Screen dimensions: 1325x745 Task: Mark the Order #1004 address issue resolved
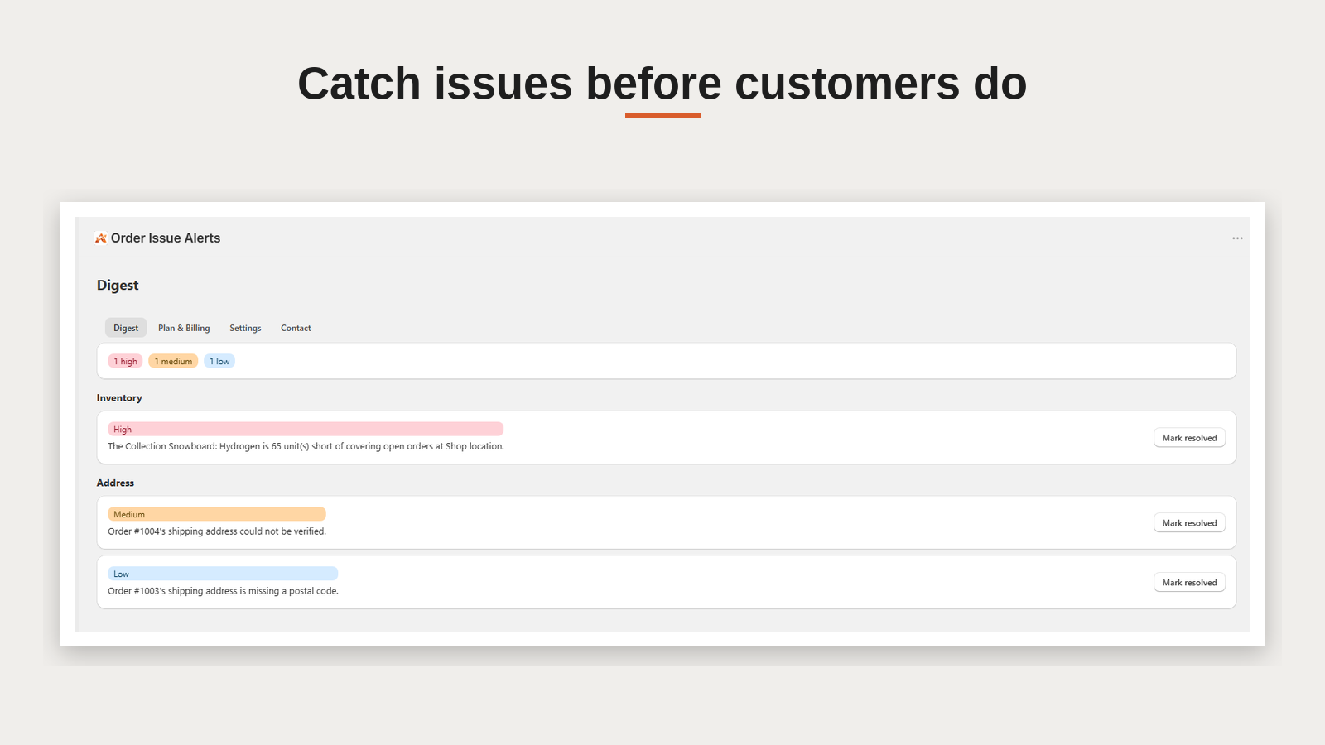1189,523
